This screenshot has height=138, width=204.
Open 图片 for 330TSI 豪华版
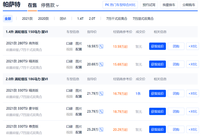(x=79, y=109)
